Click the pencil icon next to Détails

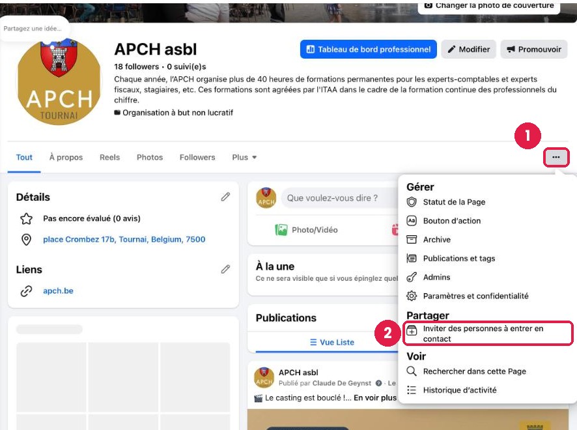click(x=225, y=197)
